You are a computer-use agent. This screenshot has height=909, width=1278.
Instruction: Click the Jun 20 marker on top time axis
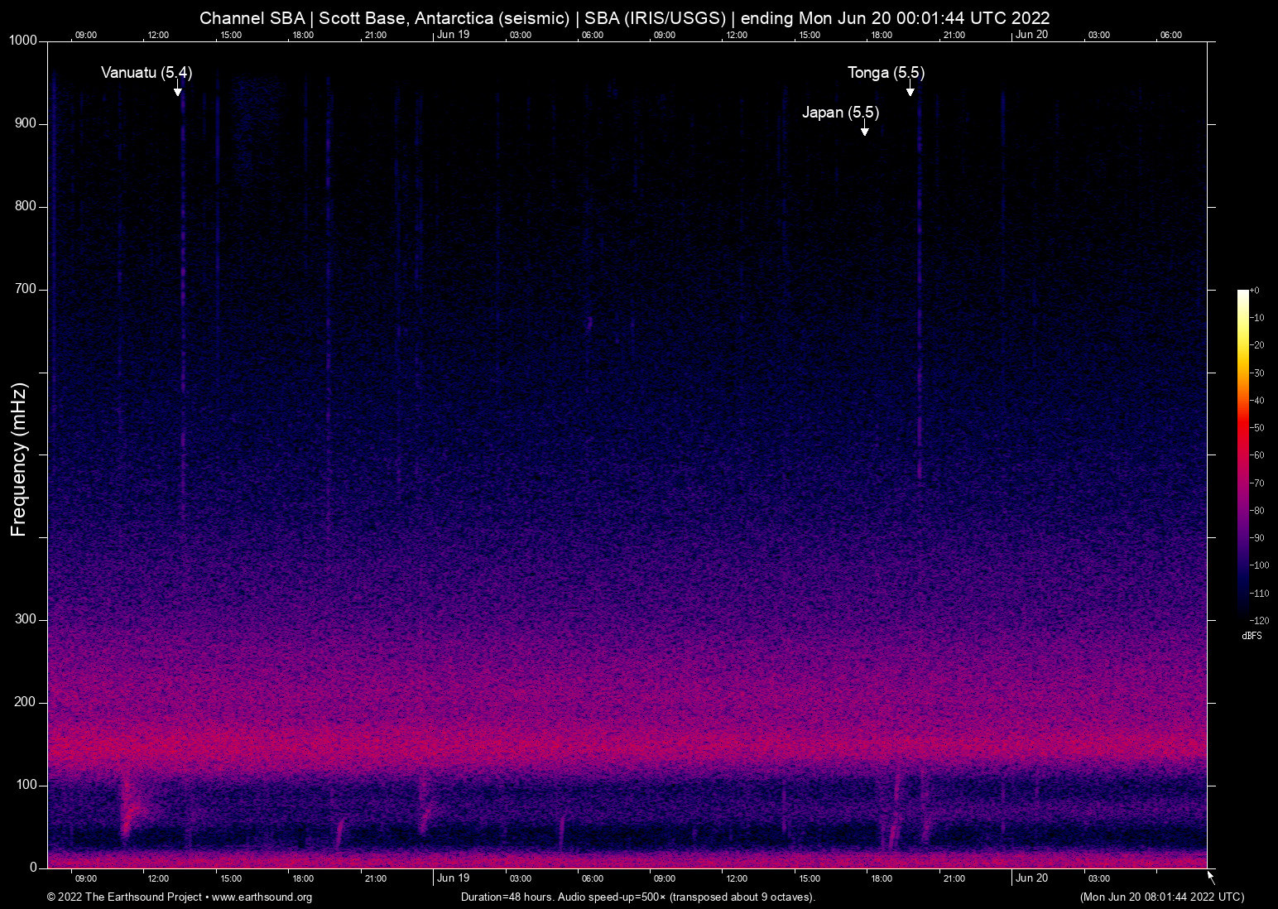tap(1031, 35)
